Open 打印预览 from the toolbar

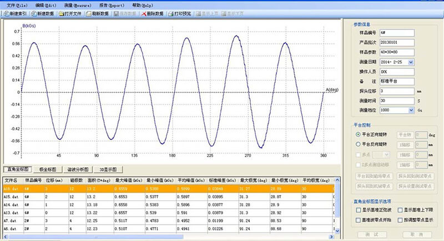[171, 13]
